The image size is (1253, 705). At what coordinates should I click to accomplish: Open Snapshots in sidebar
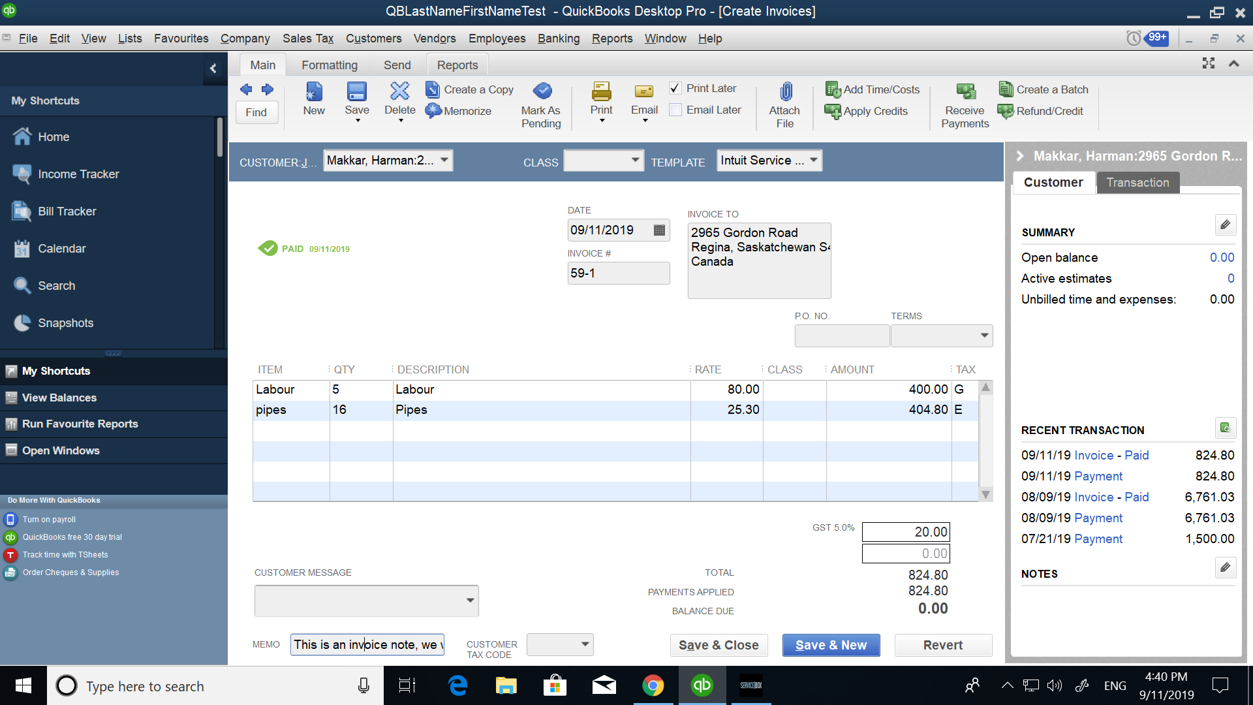(65, 323)
